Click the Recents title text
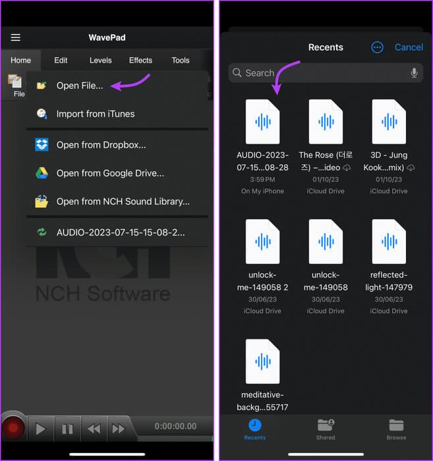Viewport: 433px width, 461px height. click(326, 47)
